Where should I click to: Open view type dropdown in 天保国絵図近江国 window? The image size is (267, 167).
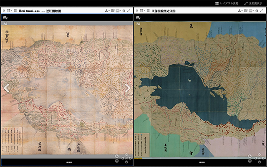pyautogui.click(x=142, y=10)
